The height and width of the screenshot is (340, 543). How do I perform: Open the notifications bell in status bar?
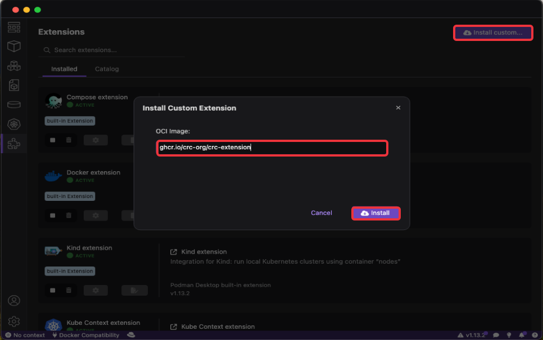[522, 335]
